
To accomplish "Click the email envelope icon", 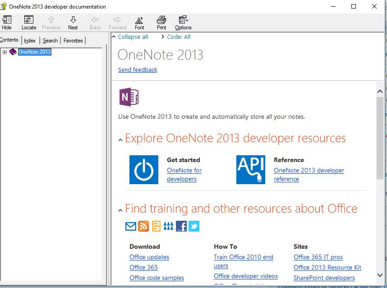I will pyautogui.click(x=131, y=226).
